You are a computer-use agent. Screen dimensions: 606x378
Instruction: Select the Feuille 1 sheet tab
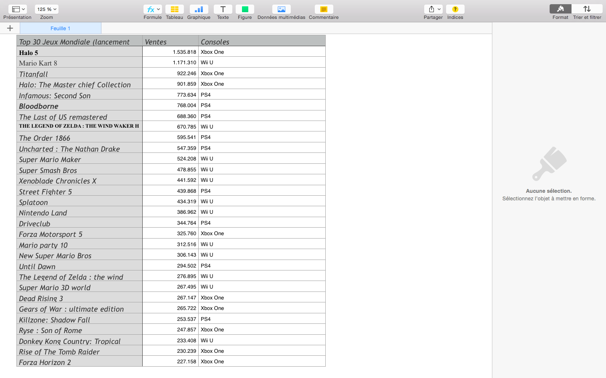61,28
